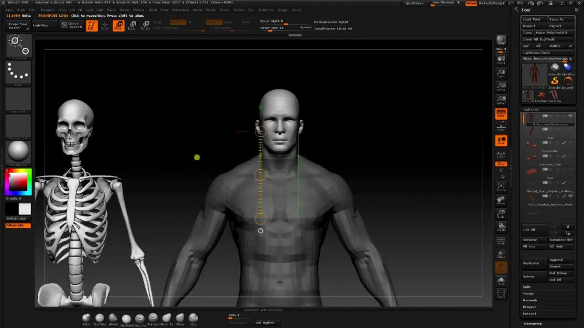Click the Duplicate subtool button
This screenshot has width=584, height=328.
pos(531,263)
